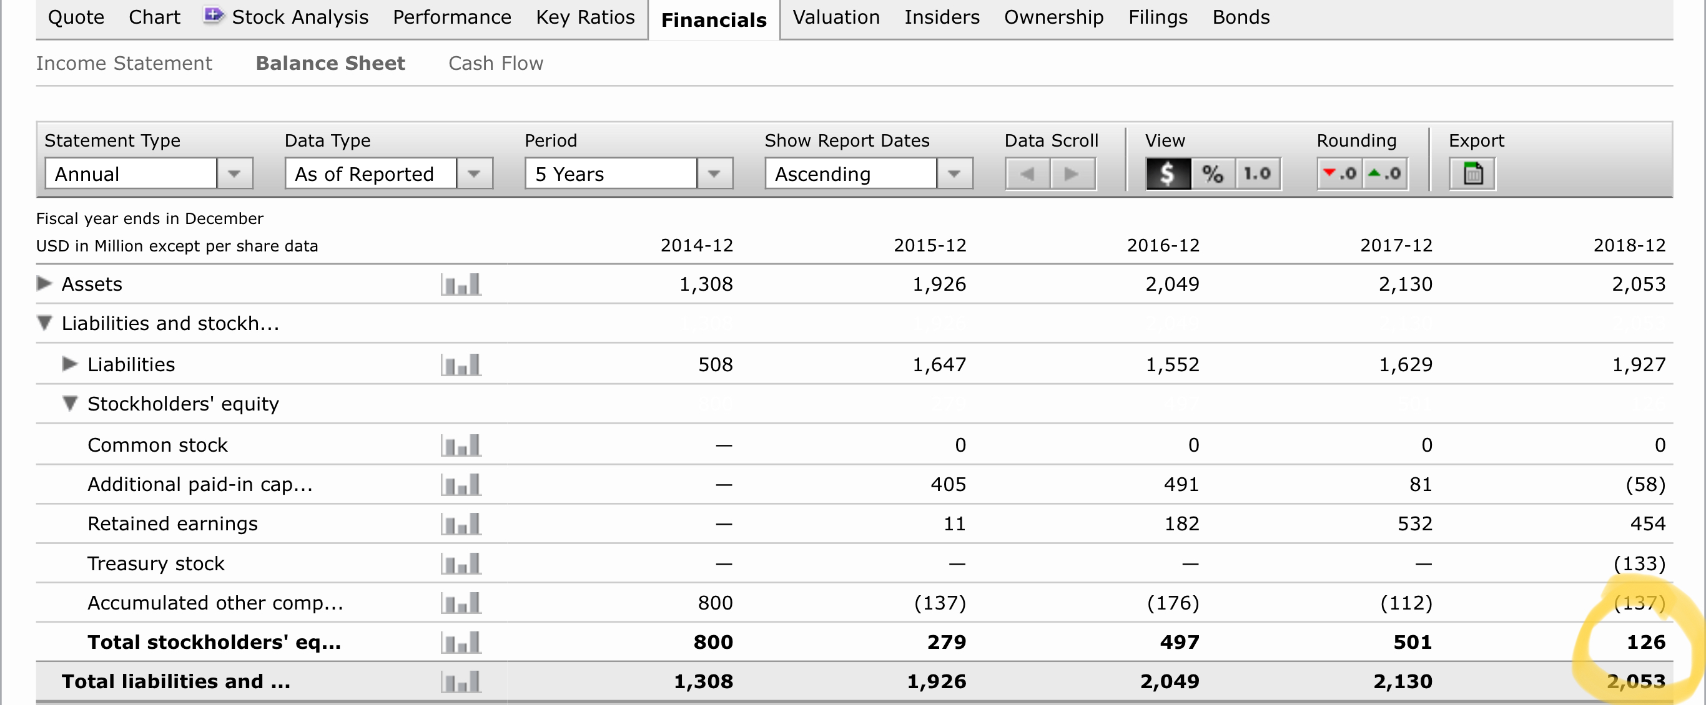Image resolution: width=1706 pixels, height=705 pixels.
Task: Open the Statement Type Annual dropdown
Action: point(234,174)
